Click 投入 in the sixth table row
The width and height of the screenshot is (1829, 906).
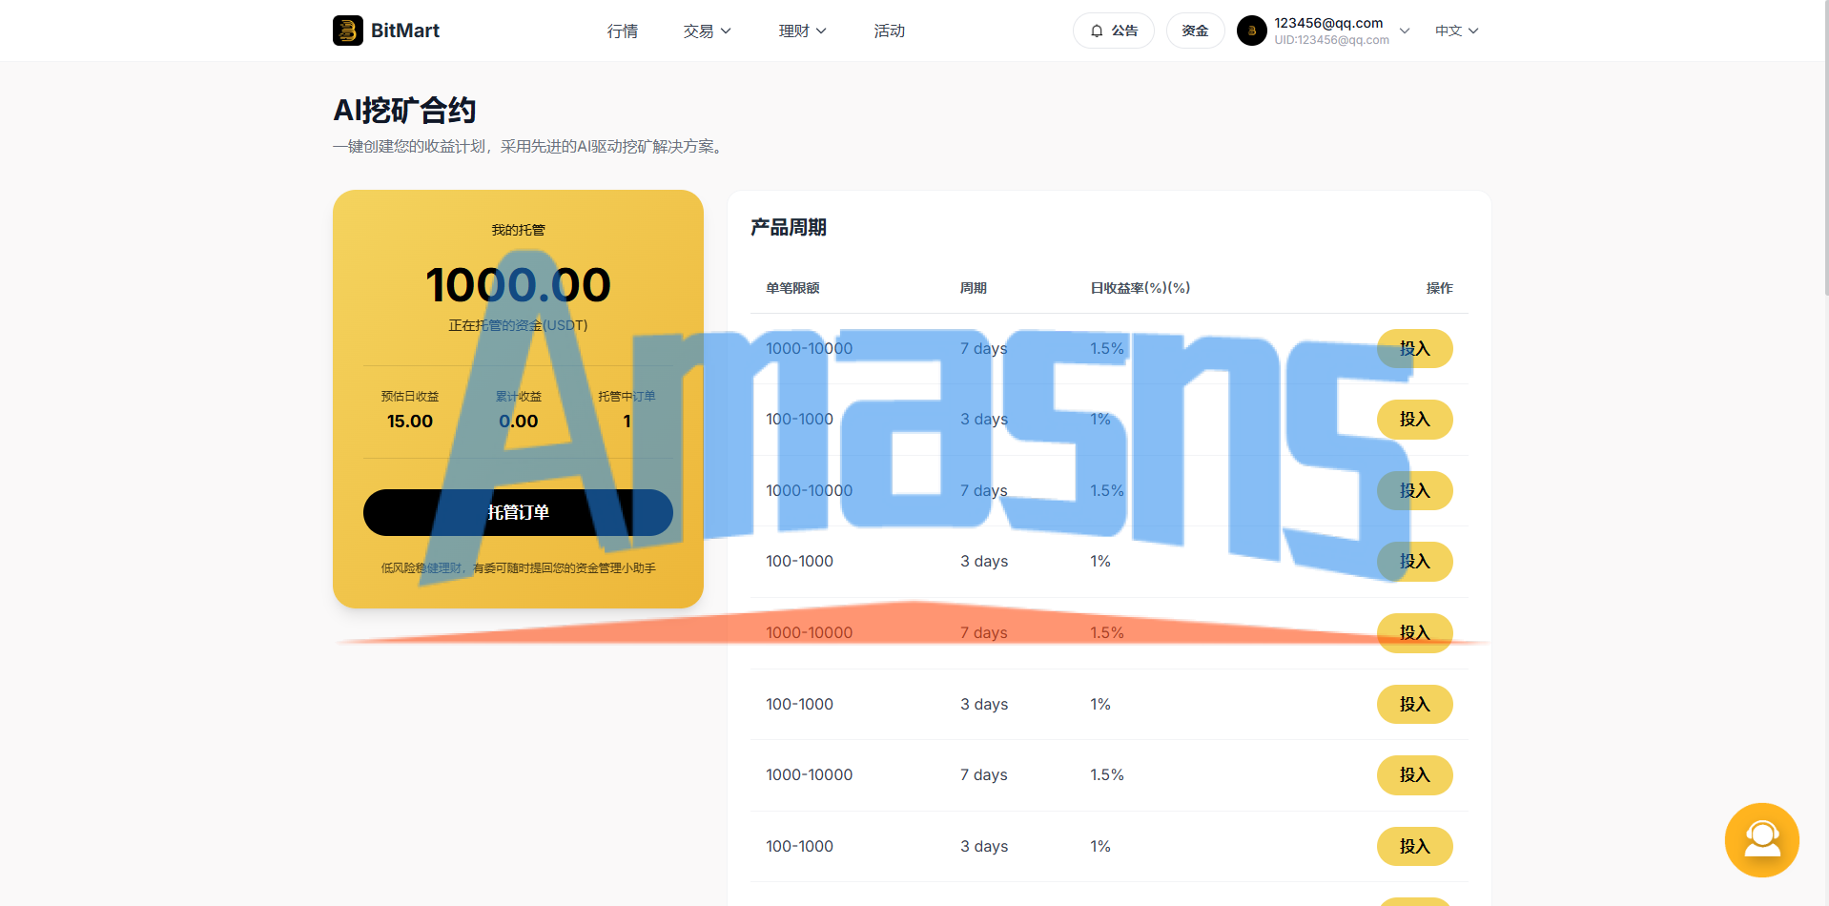(x=1414, y=704)
